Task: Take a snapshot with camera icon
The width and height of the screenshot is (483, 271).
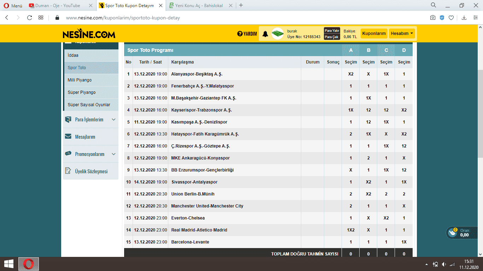Action: pos(432,18)
